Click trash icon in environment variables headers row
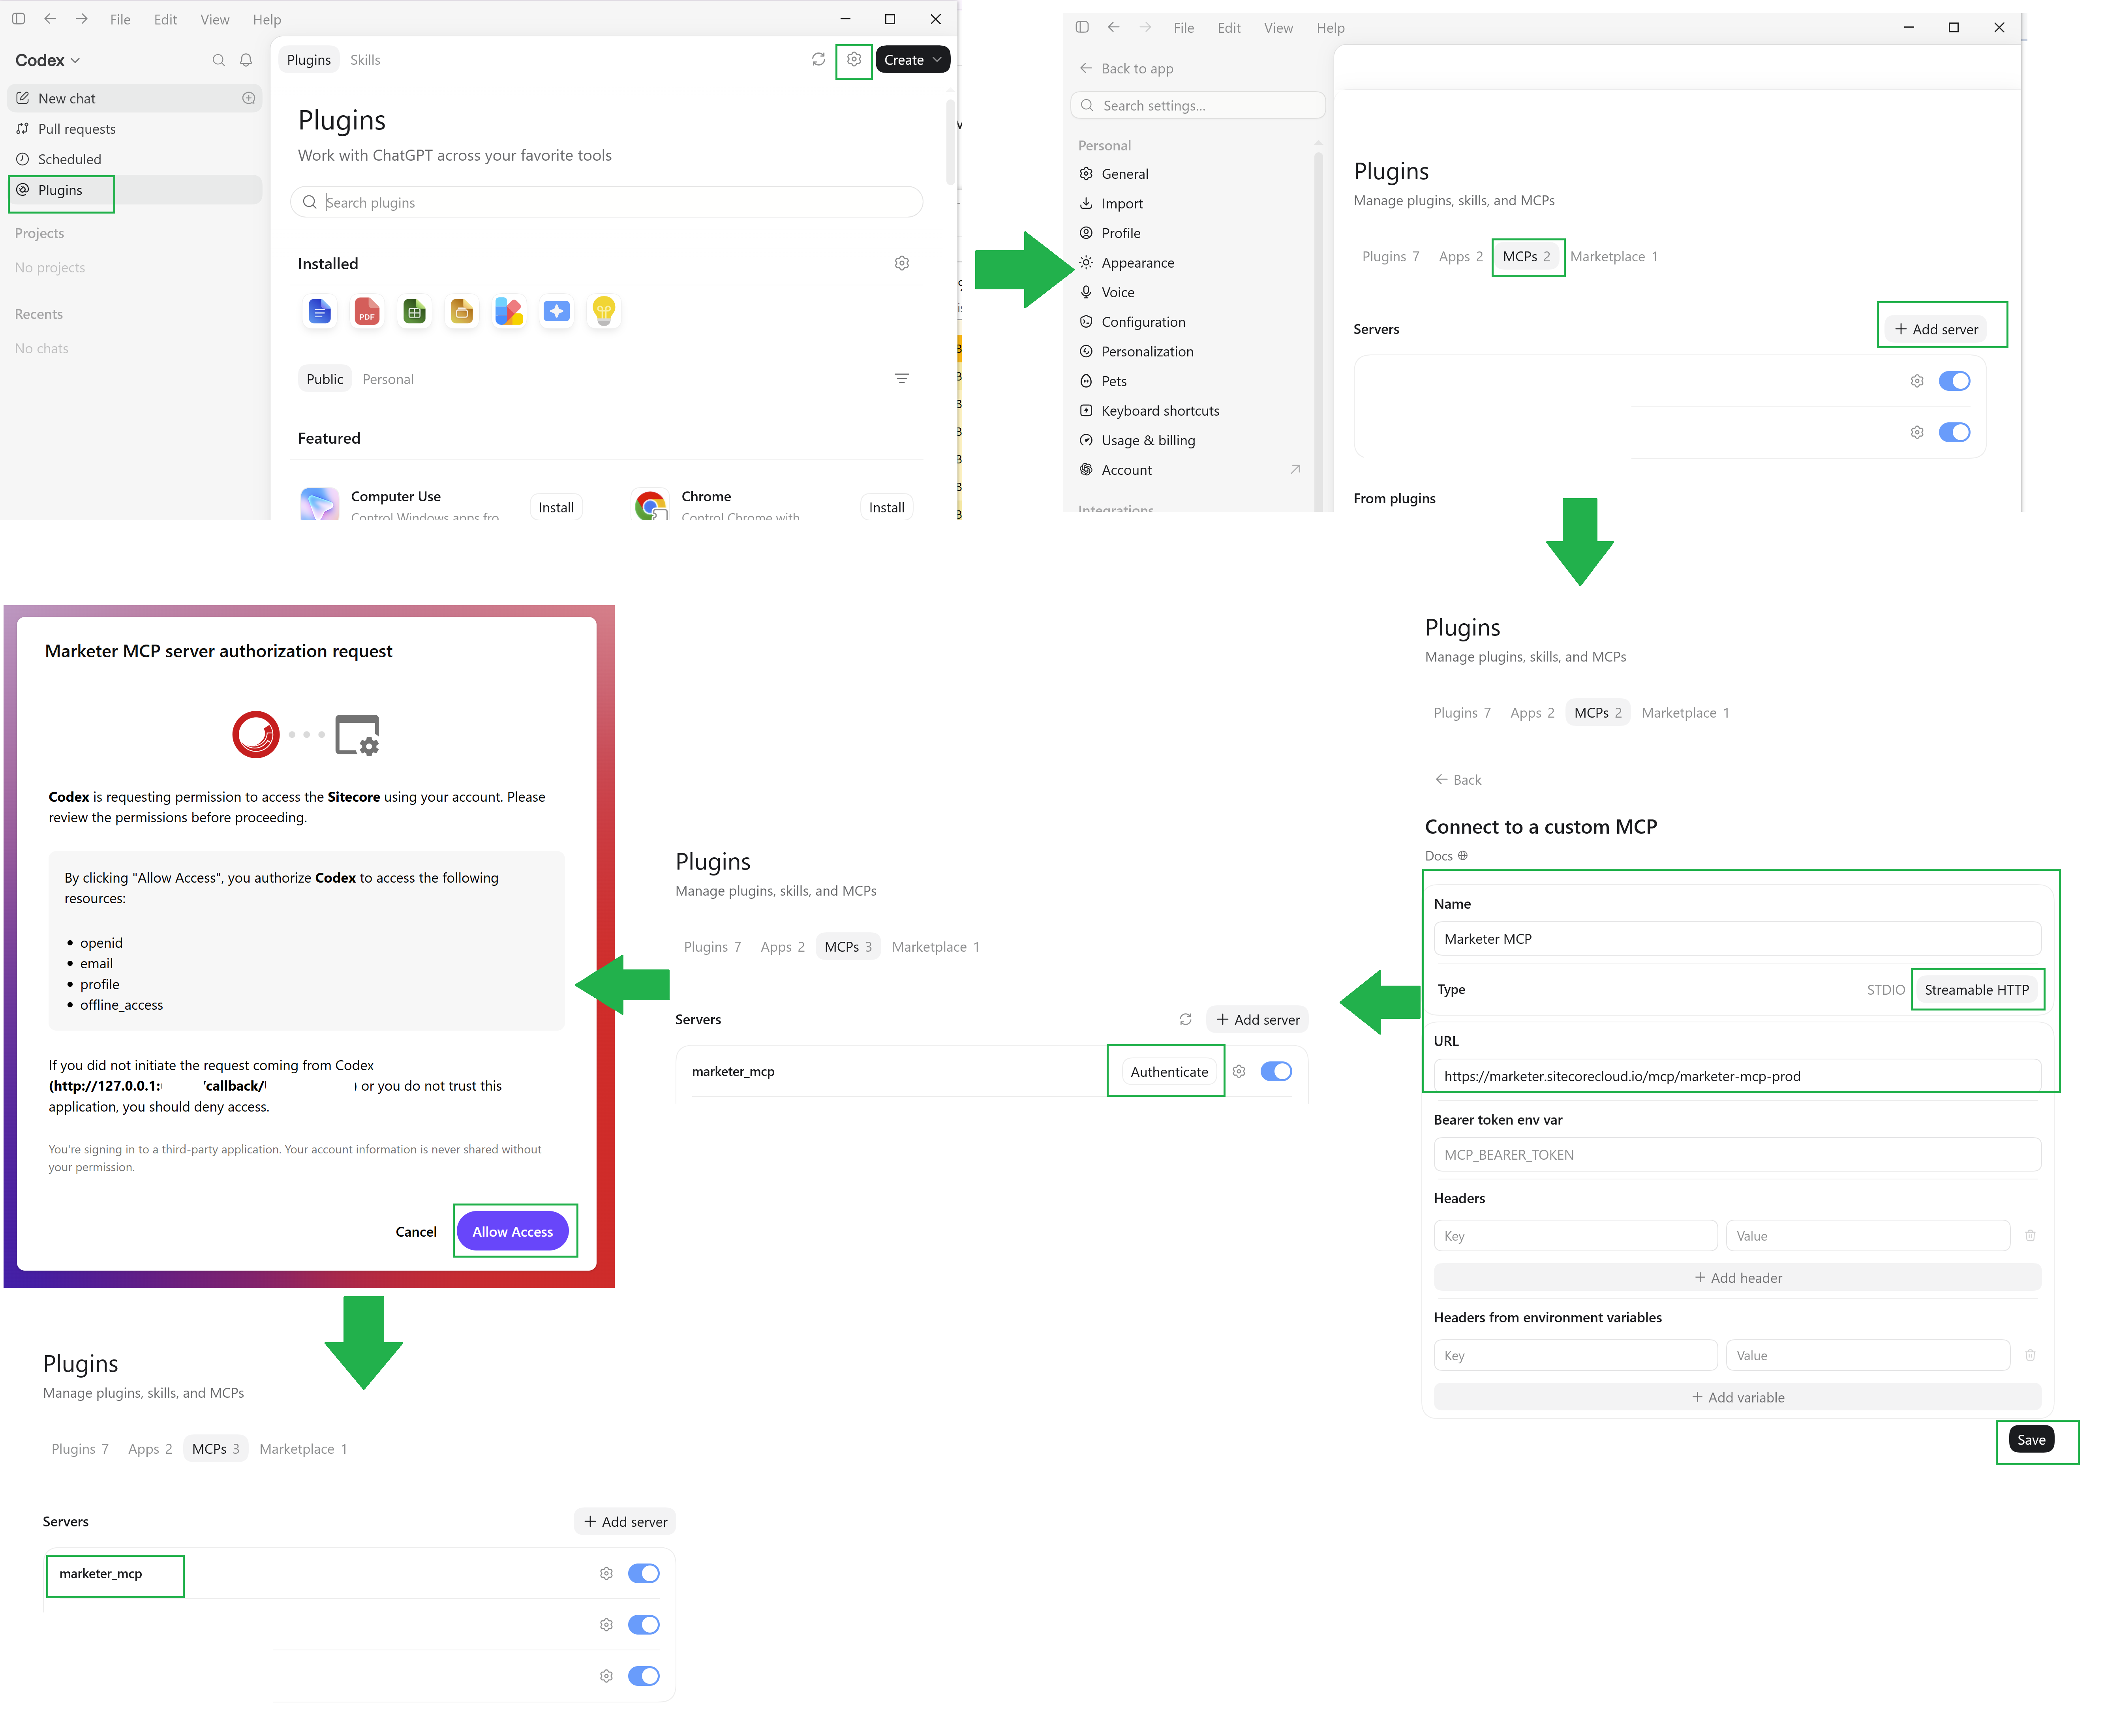Viewport: 2119px width, 1736px height. (2030, 1355)
